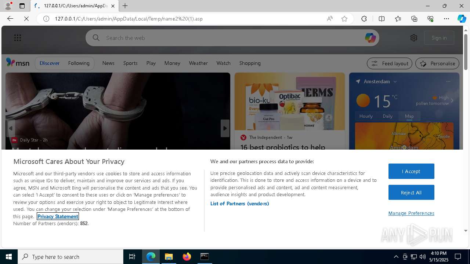View site information icon in address bar
This screenshot has width=470, height=264.
pos(46,19)
